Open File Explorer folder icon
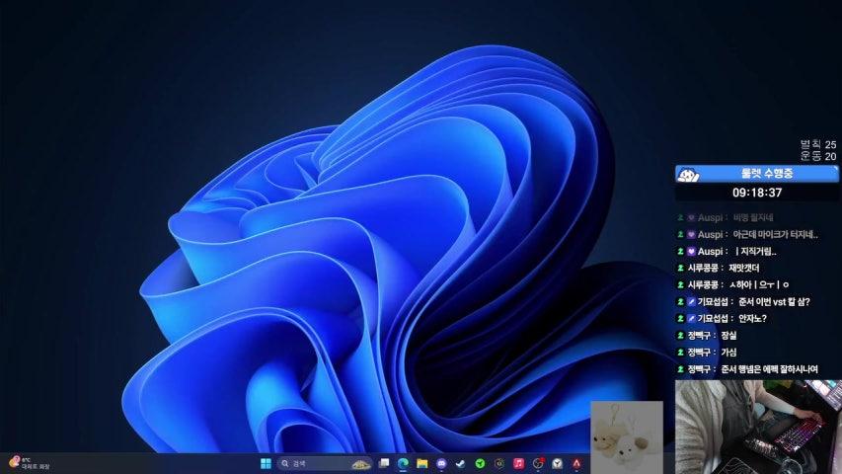The width and height of the screenshot is (842, 474). [421, 463]
